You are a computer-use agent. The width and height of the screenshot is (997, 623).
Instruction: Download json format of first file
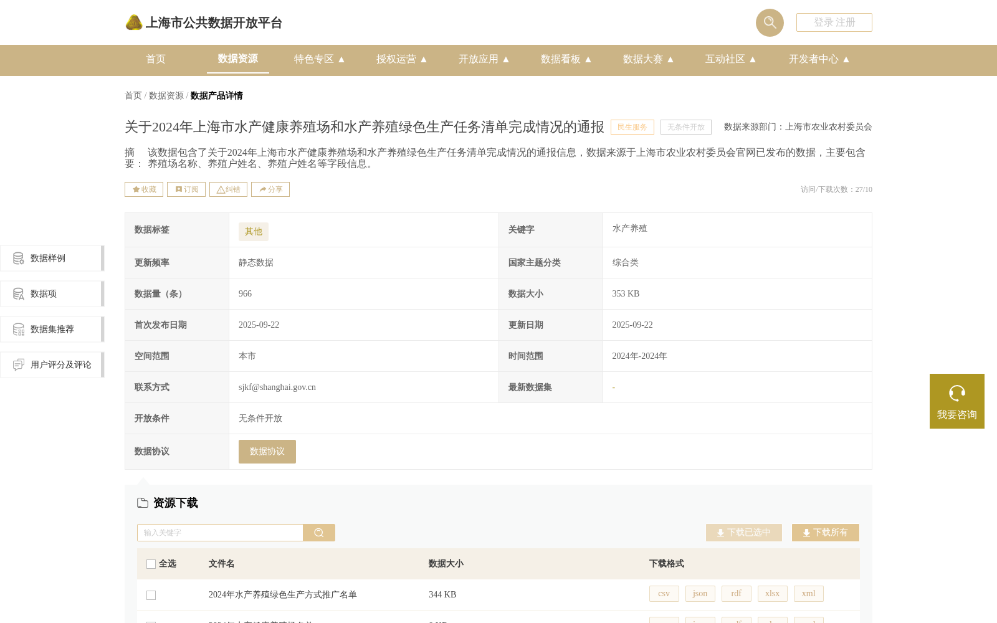coord(700,594)
